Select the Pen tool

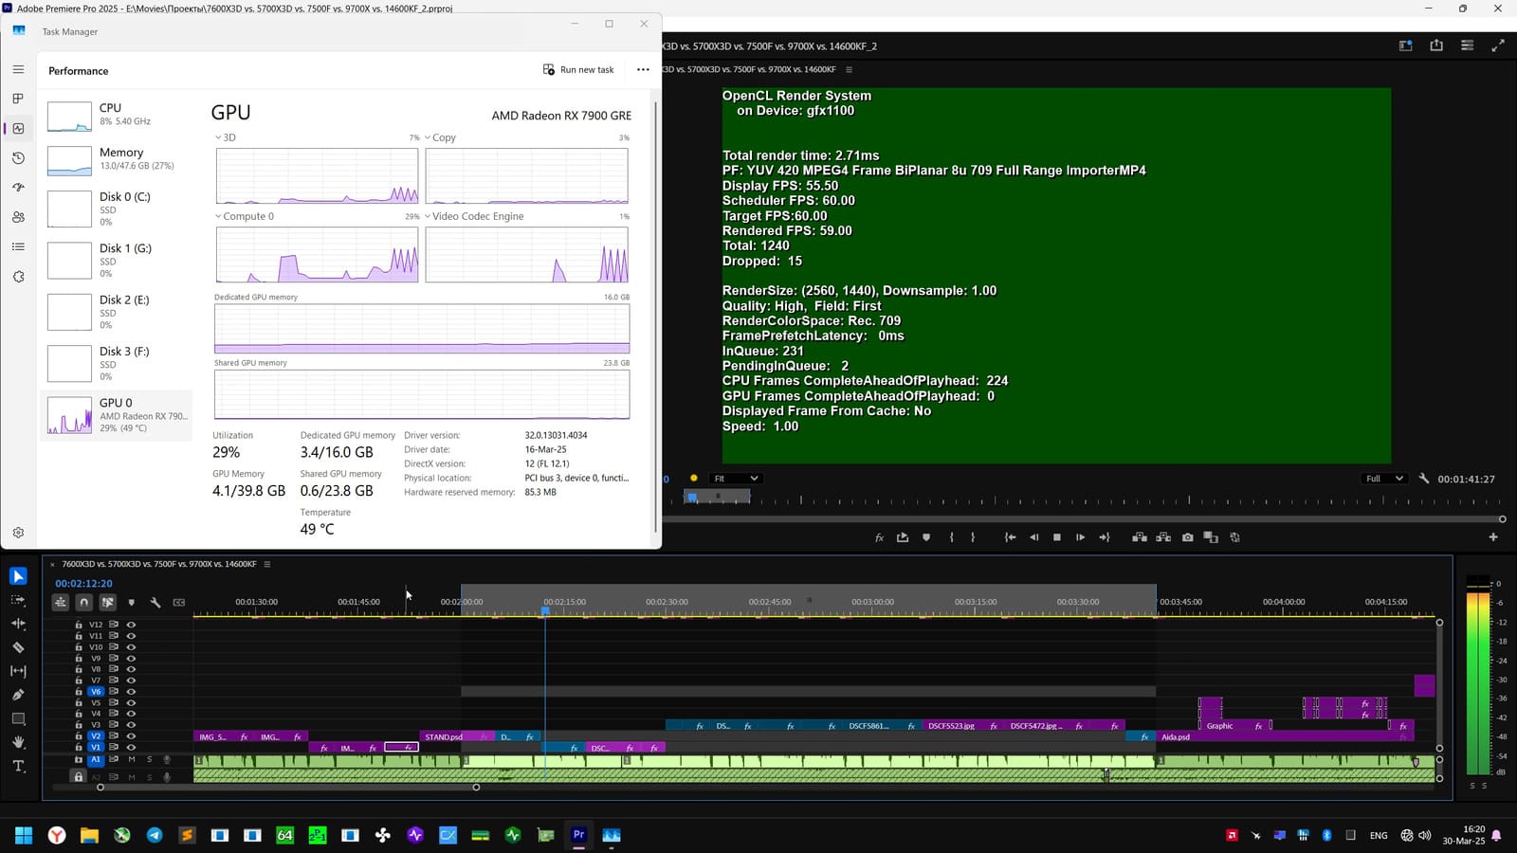click(x=18, y=695)
